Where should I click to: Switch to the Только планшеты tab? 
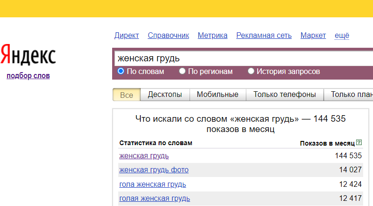[x=349, y=95]
